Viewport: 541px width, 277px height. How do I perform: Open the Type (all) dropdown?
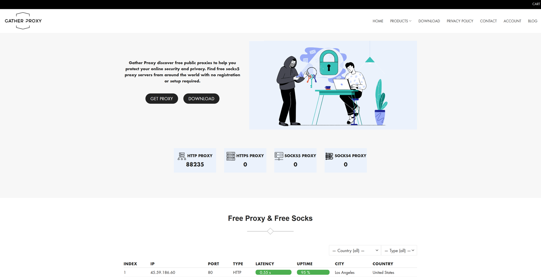coord(399,250)
